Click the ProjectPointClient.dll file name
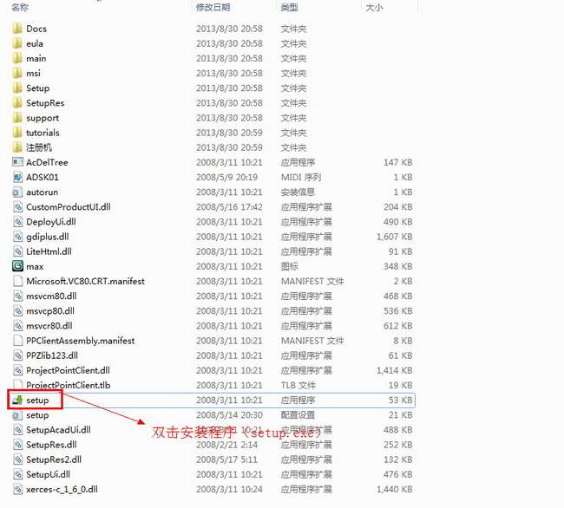 (x=68, y=370)
